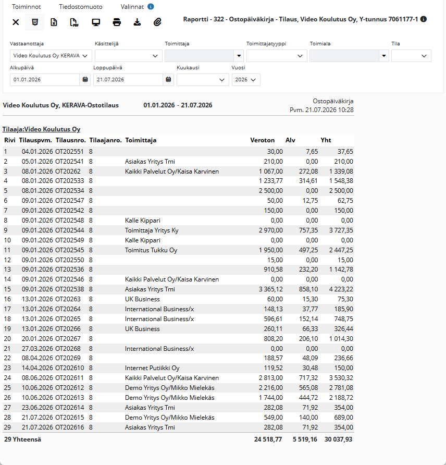Choose the PDF file format icon

click(74, 22)
